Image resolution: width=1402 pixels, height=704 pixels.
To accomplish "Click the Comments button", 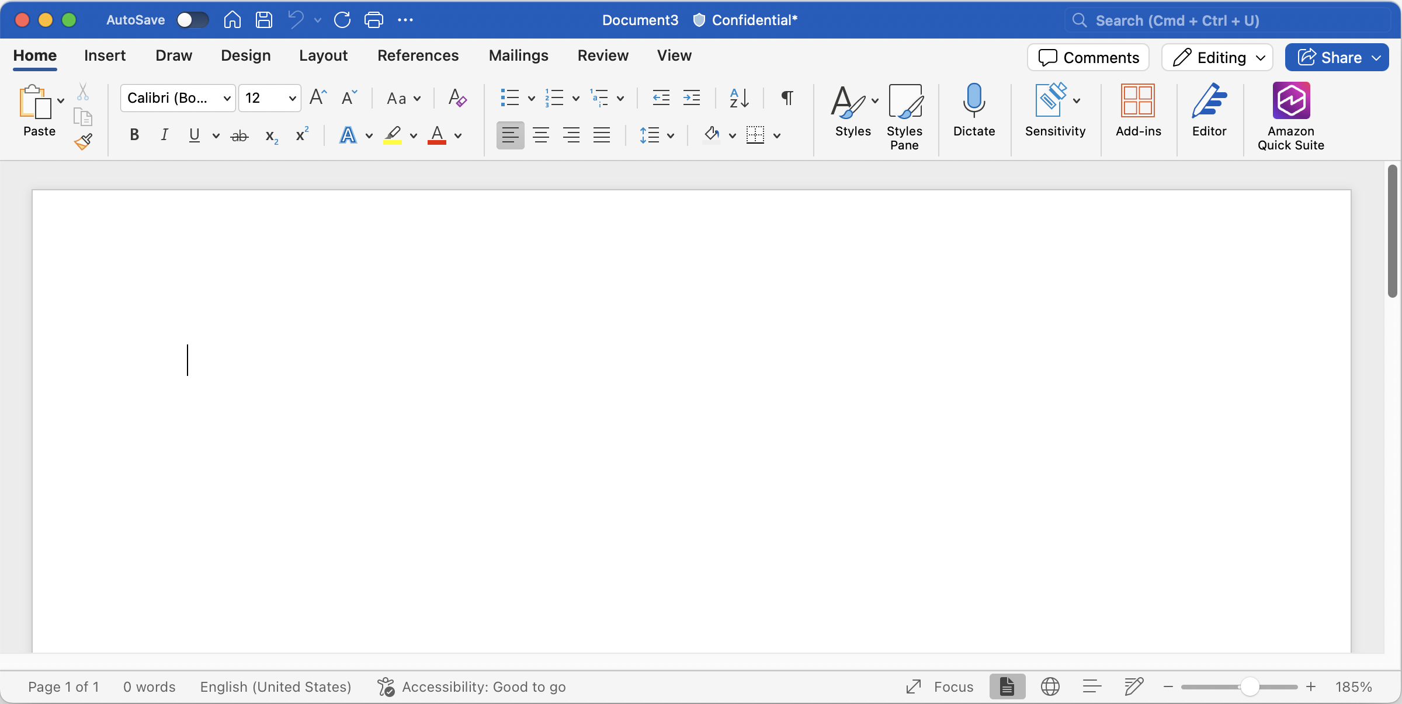I will click(1088, 57).
